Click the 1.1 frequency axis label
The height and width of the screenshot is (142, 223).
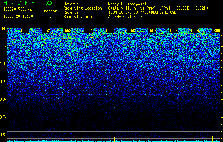pyautogui.click(x=2, y=46)
